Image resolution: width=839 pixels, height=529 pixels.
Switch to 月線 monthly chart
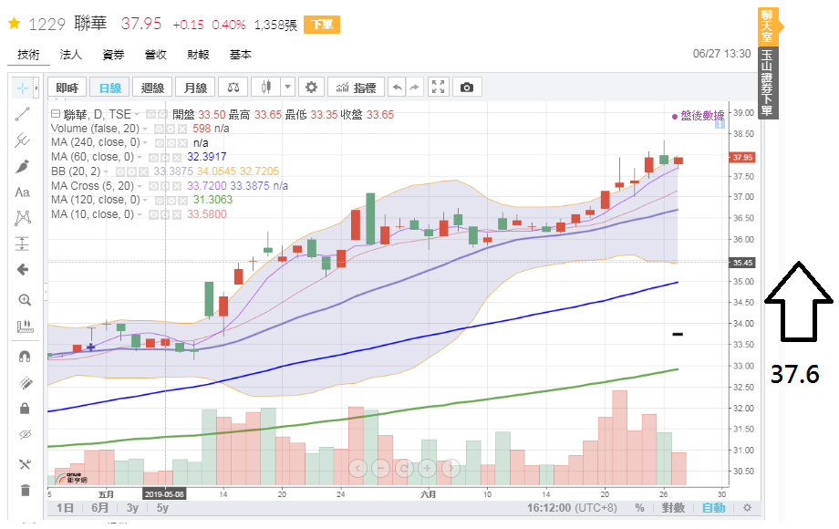coord(195,88)
